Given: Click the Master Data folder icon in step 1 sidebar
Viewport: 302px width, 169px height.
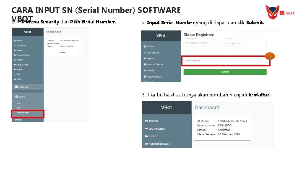Looking at the screenshot, I should tap(16, 87).
